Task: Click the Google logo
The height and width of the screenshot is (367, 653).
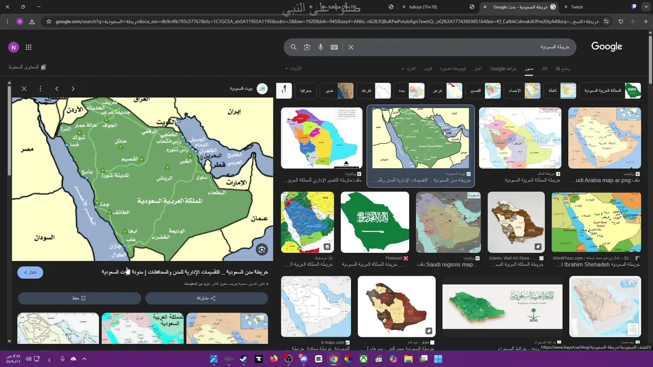Action: (607, 46)
